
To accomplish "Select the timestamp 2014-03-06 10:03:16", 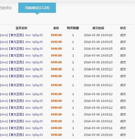I will tap(98, 35).
